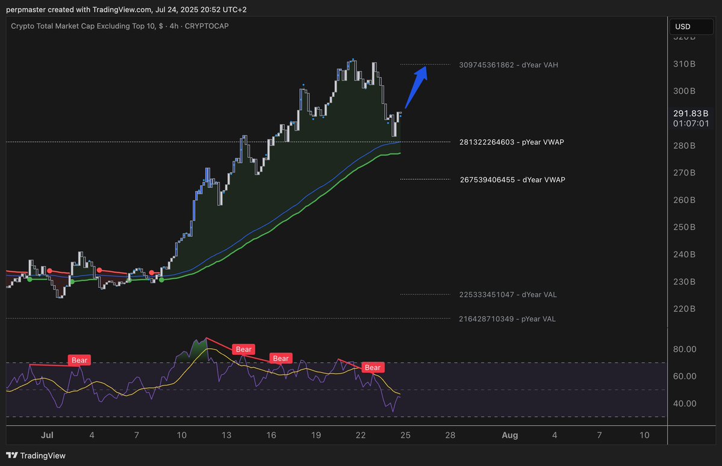Click the 40.00 RSI axis value
This screenshot has width=722, height=466.
pos(685,403)
